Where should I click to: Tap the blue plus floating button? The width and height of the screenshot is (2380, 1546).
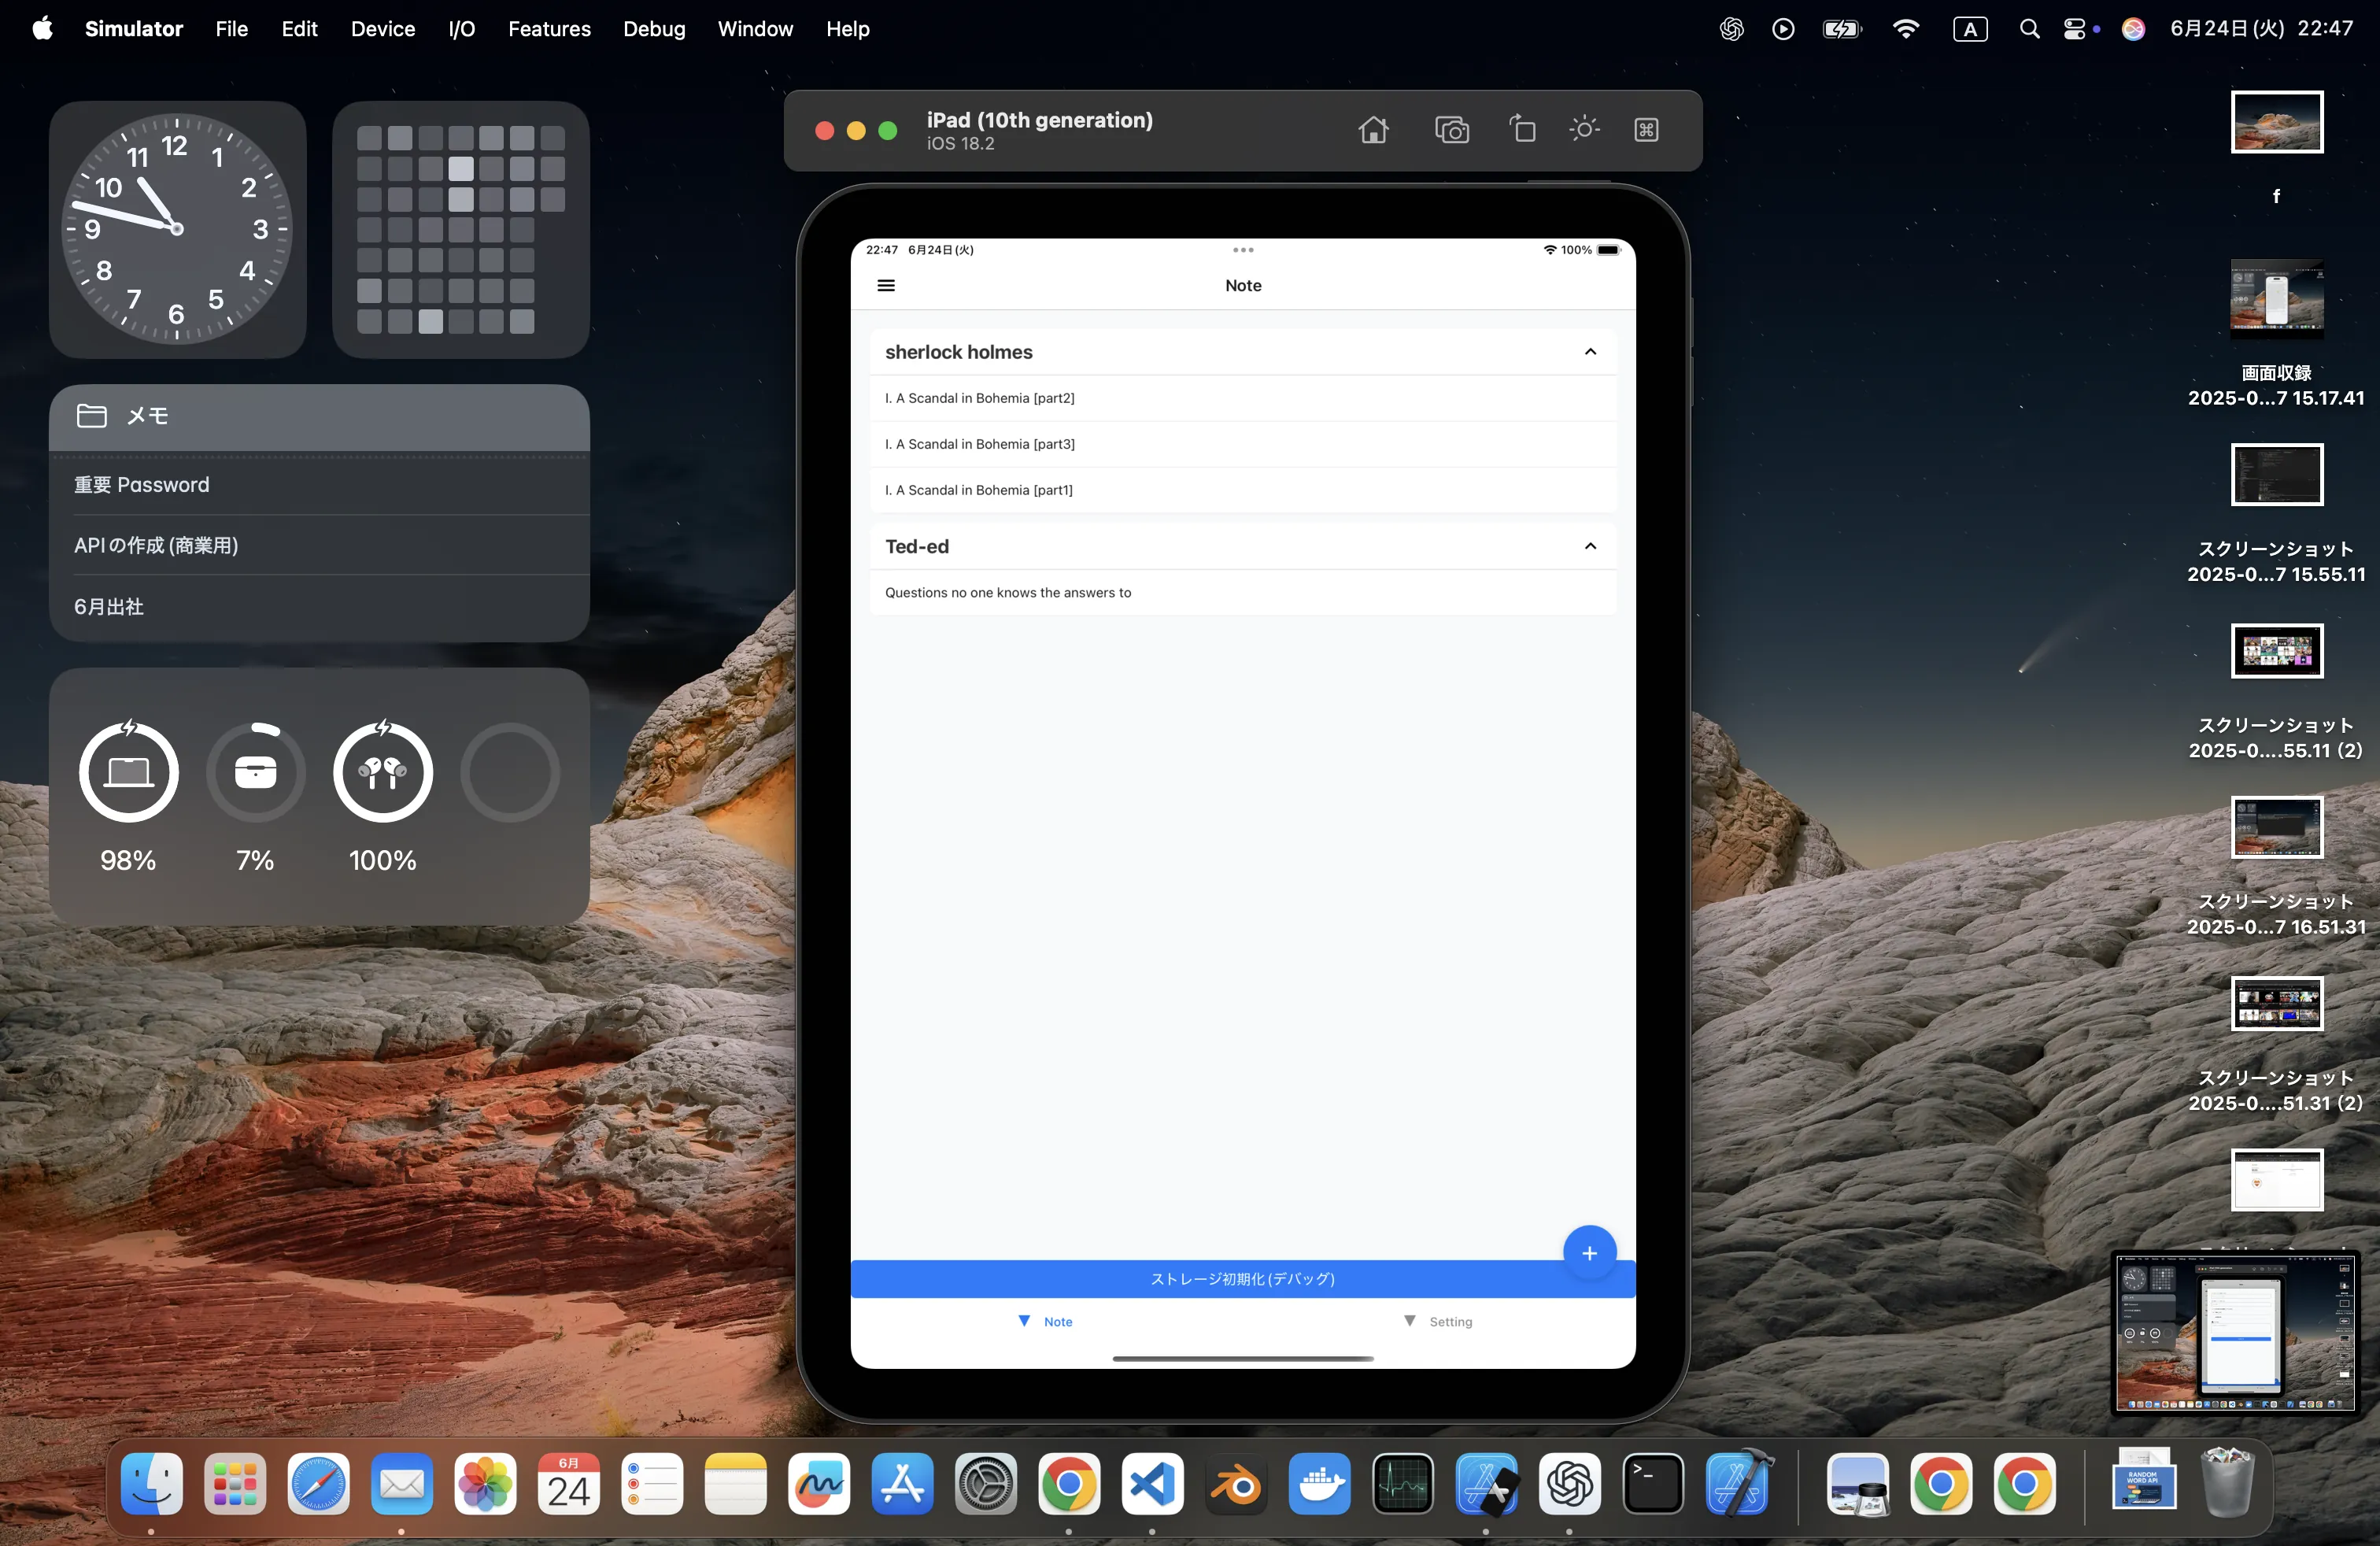tap(1589, 1253)
